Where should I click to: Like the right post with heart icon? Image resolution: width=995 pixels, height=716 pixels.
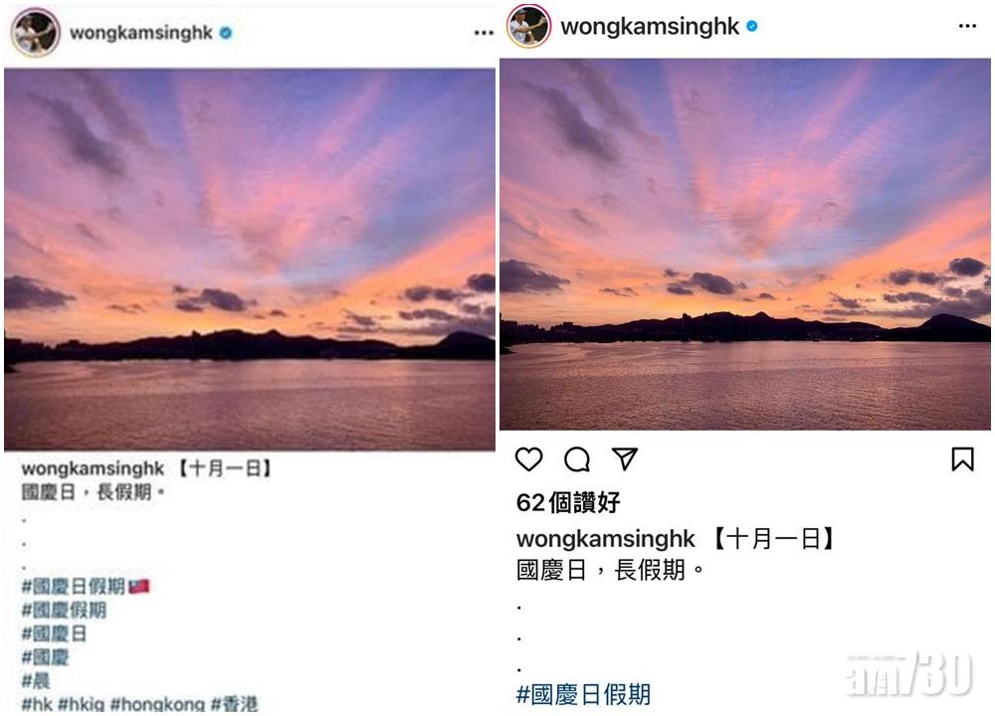pos(528,459)
